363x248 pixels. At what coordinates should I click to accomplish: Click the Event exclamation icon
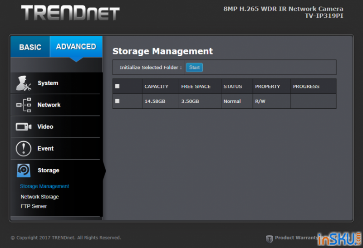(x=24, y=148)
